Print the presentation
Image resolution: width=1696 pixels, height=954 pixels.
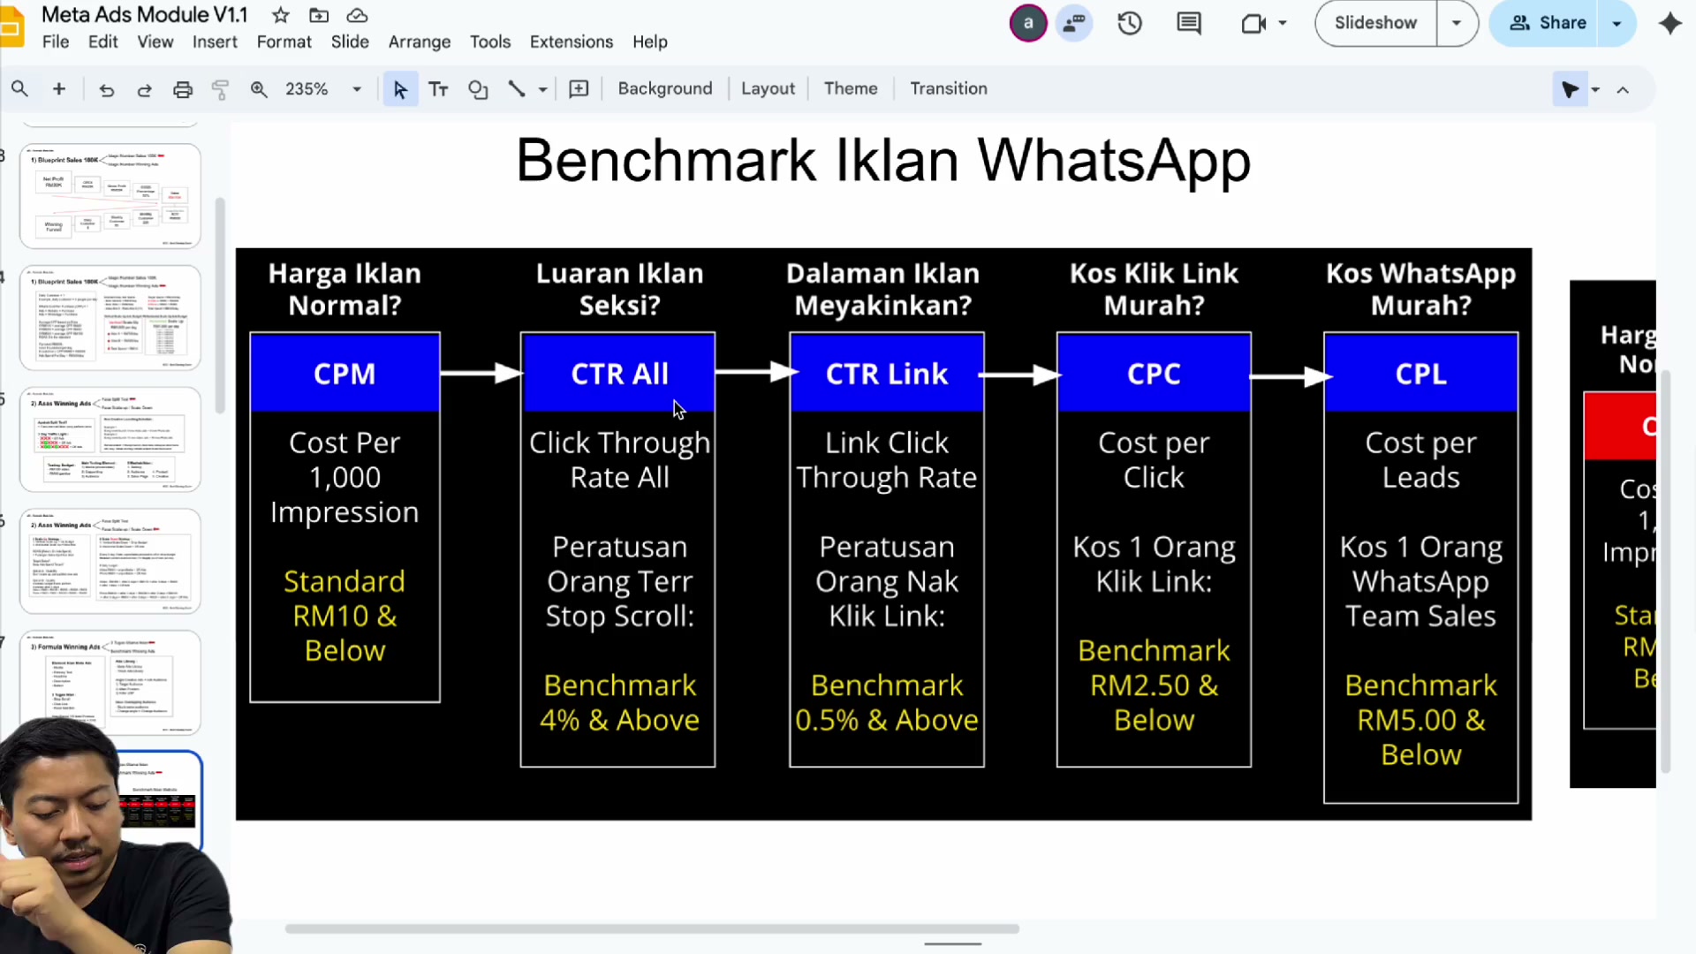tap(183, 89)
